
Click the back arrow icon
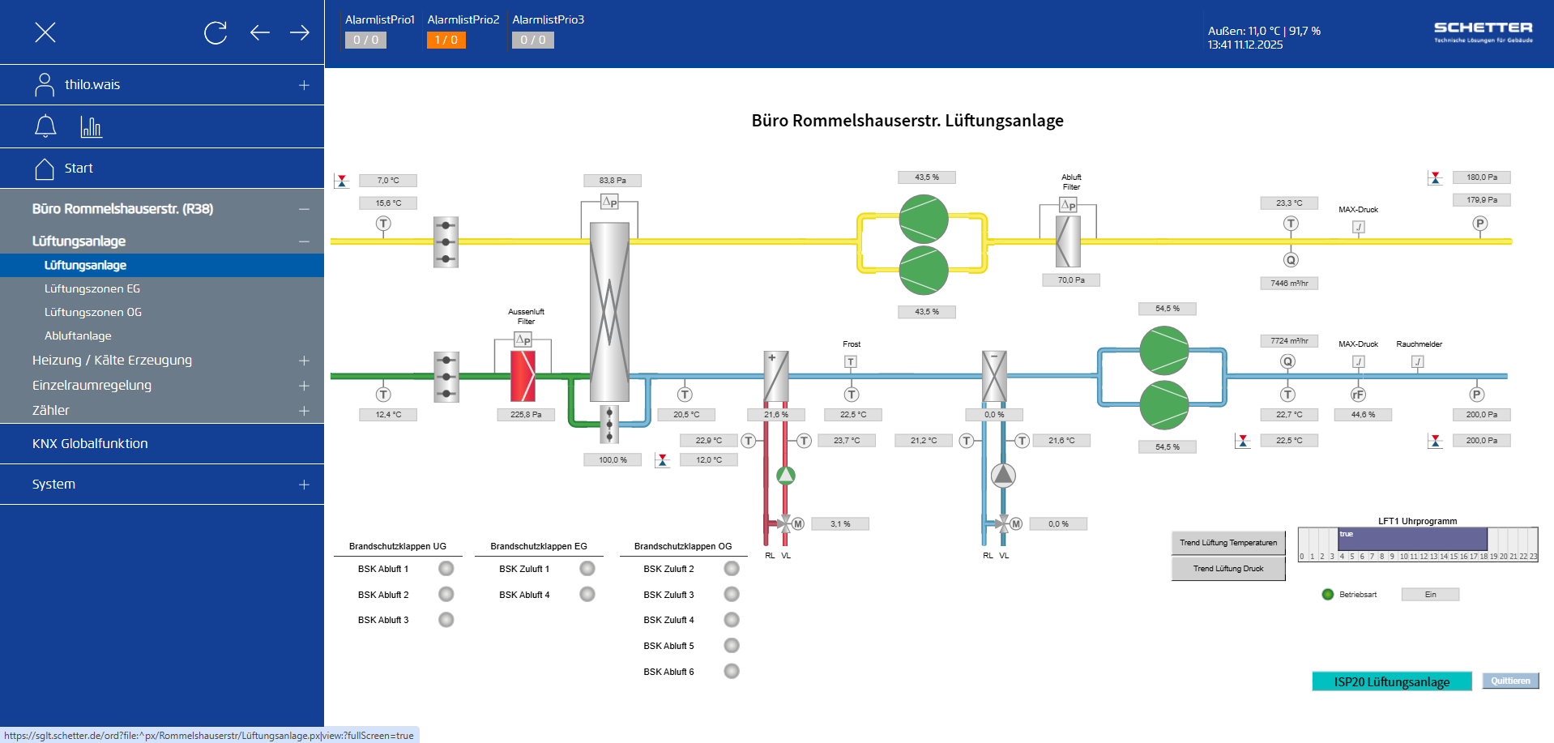coord(259,32)
